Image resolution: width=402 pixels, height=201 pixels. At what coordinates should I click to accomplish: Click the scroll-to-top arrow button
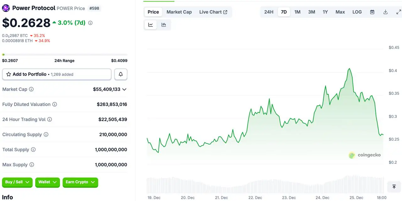(394, 187)
